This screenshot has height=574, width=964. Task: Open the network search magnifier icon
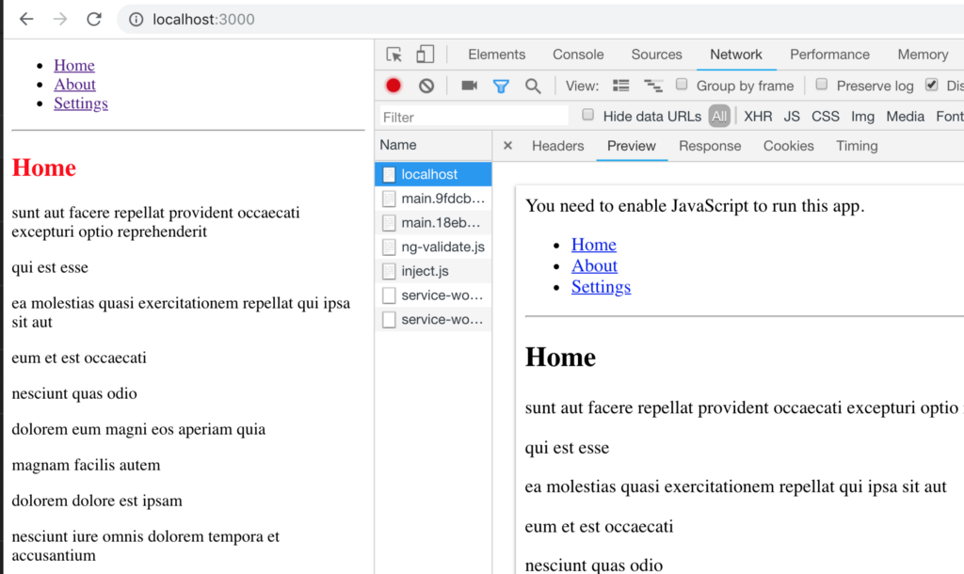coord(533,86)
